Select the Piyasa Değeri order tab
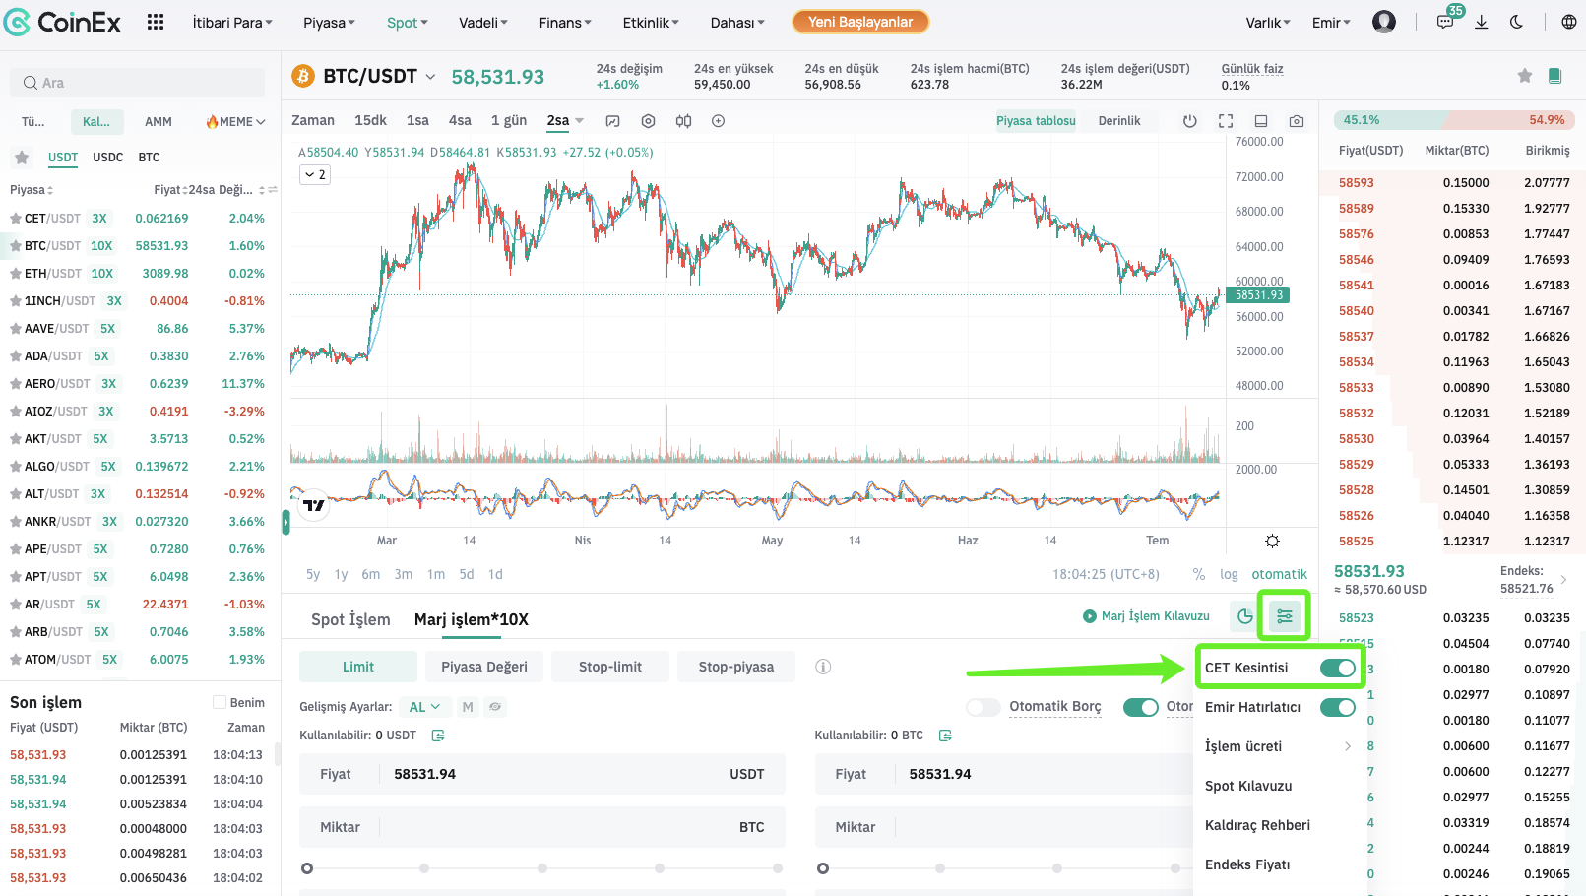1586x896 pixels. pyautogui.click(x=484, y=667)
